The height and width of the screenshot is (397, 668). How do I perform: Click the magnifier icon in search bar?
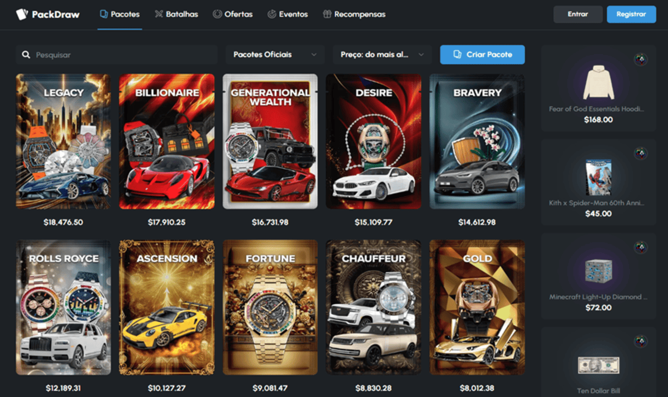coord(26,55)
